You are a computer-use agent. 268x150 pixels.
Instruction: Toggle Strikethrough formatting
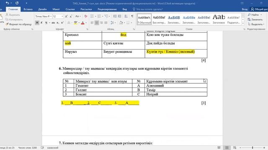[53, 22]
